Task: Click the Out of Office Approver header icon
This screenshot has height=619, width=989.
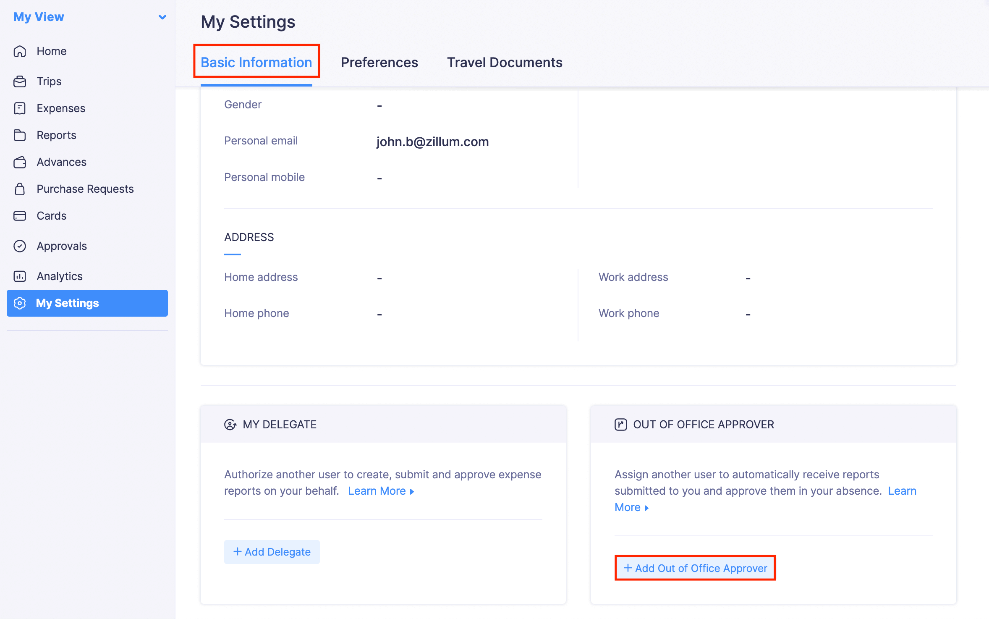Action: [x=620, y=425]
